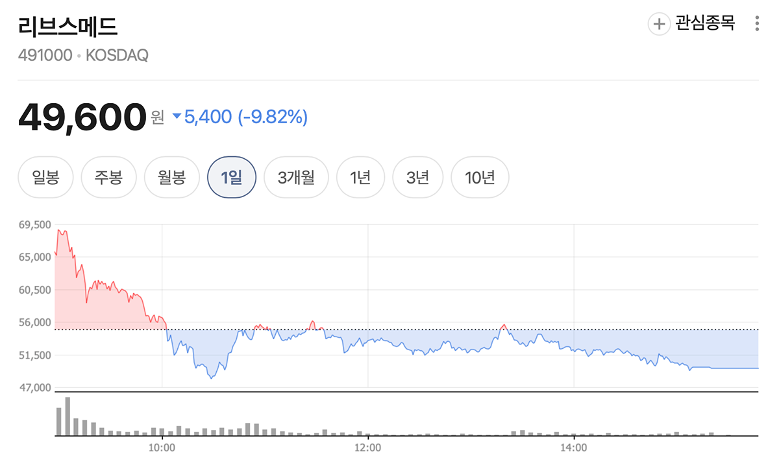779x465 pixels.
Task: Show the 10년 ten-year chart
Action: tap(480, 177)
